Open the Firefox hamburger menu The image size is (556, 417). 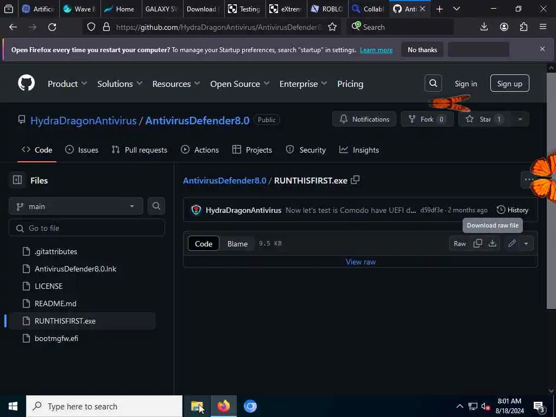coord(543,27)
